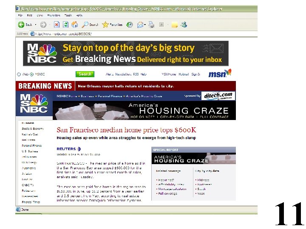Screen dimensions: 306x229
Task: Click the MSN butterfly logo
Action: click(x=220, y=73)
